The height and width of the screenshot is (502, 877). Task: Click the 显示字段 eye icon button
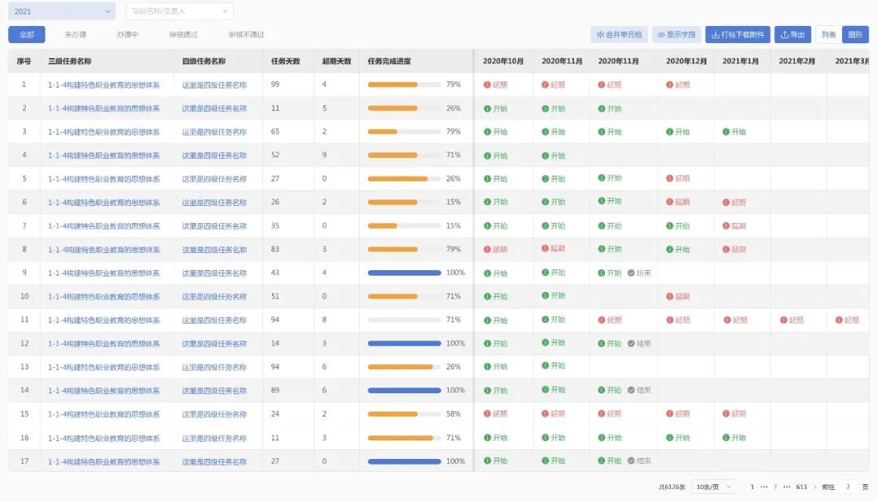coord(676,35)
